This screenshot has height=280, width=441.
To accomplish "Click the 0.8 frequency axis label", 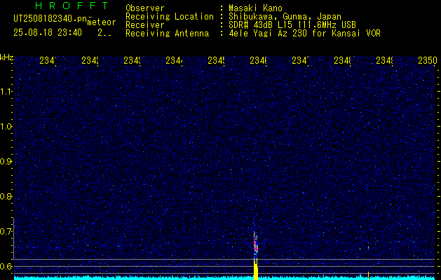I will [6, 196].
